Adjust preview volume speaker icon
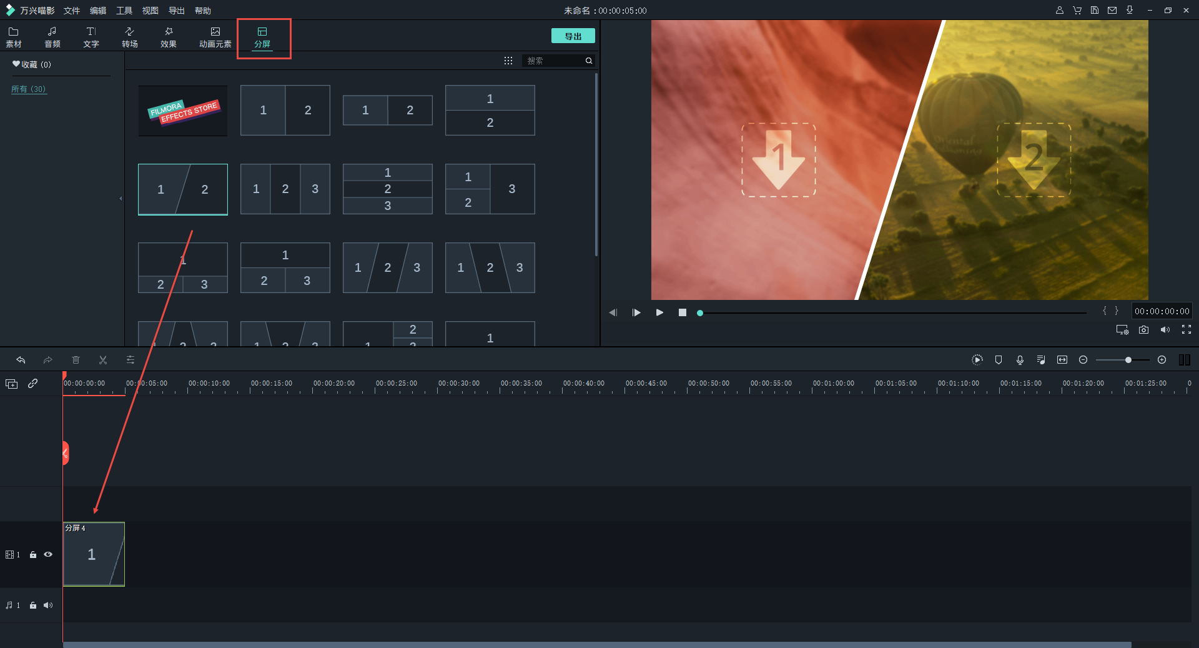The image size is (1199, 648). pos(1165,330)
